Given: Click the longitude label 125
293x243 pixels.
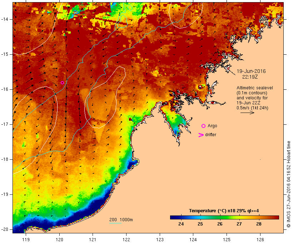Looking at the screenshot, I should pos(227,240).
